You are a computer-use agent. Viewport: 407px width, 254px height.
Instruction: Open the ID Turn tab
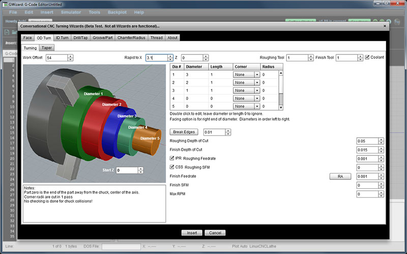click(62, 38)
